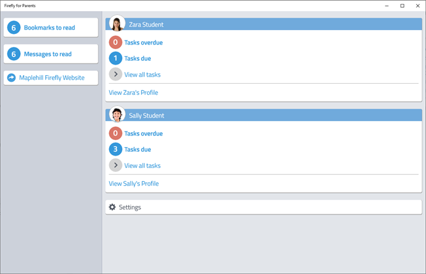This screenshot has height=274, width=426.
Task: Click Zara's red tasks overdue badge
Action: (116, 42)
